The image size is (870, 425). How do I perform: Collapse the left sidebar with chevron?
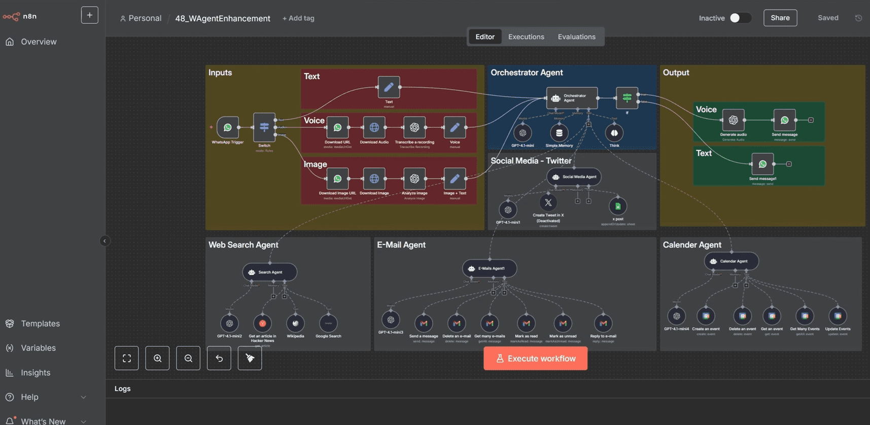tap(105, 241)
